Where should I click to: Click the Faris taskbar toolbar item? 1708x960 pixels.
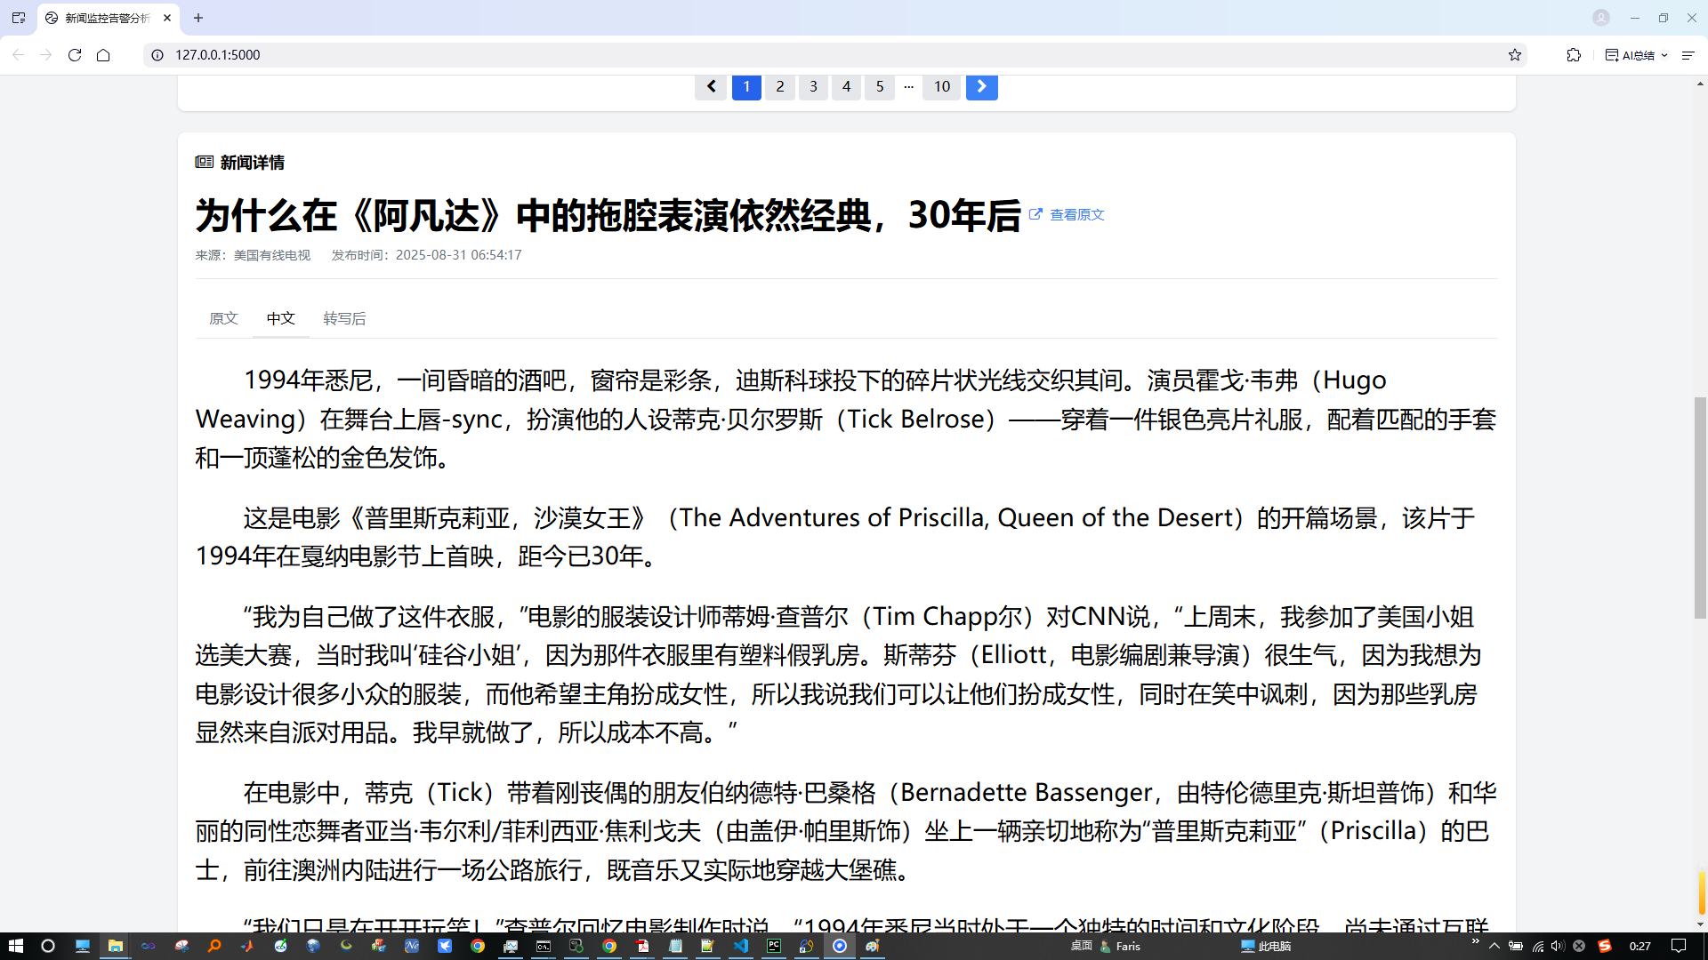(1121, 946)
